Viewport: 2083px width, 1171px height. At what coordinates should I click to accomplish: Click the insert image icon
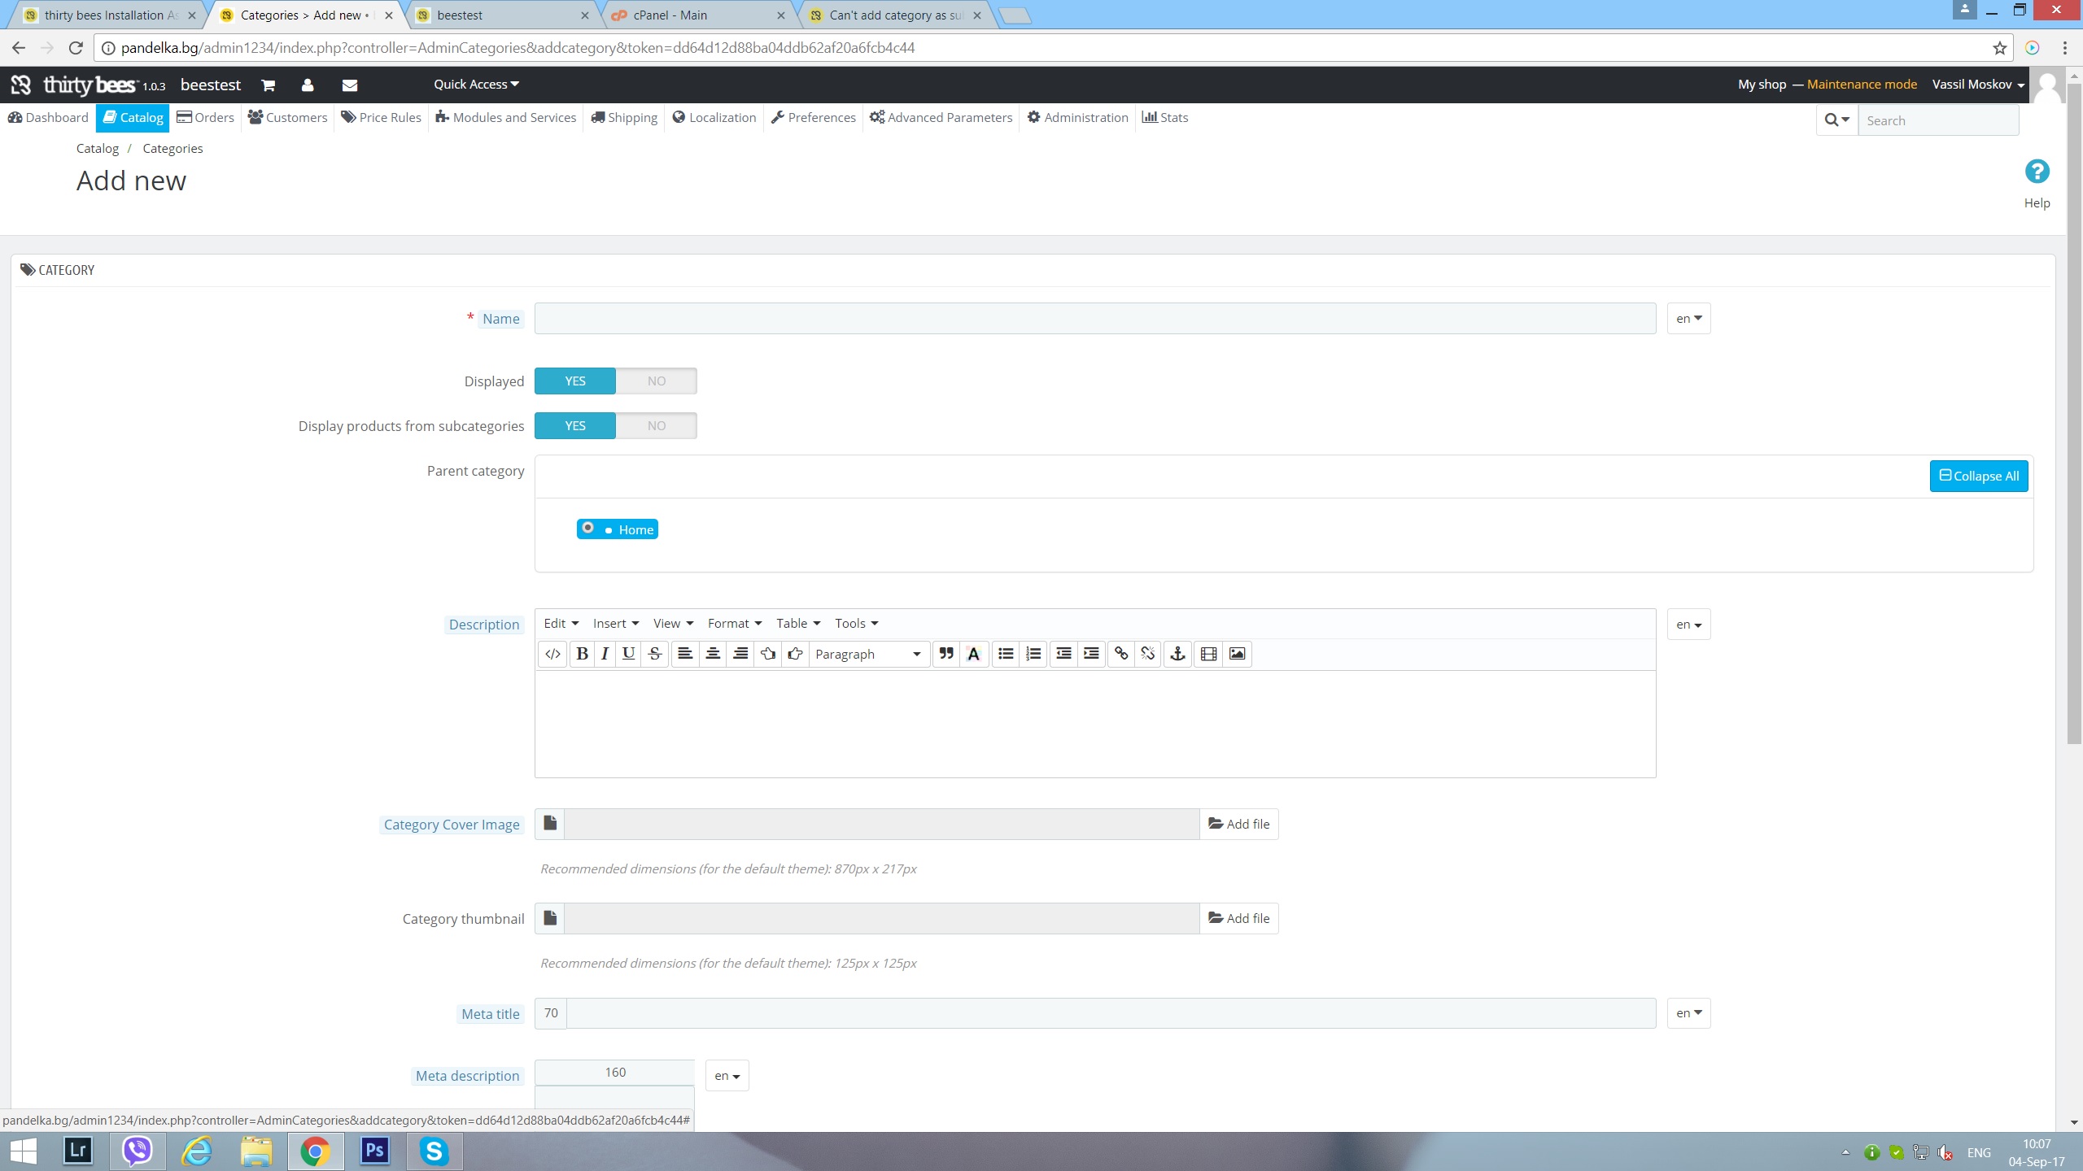pos(1237,654)
